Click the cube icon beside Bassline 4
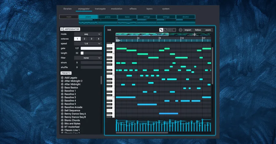This screenshot has height=144, width=276. (62, 101)
